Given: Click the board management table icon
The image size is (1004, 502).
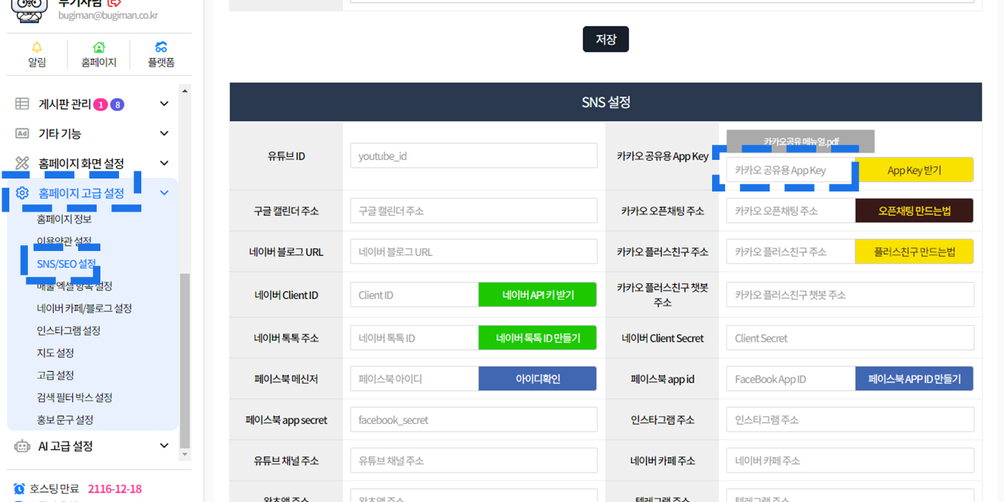Looking at the screenshot, I should click(22, 104).
